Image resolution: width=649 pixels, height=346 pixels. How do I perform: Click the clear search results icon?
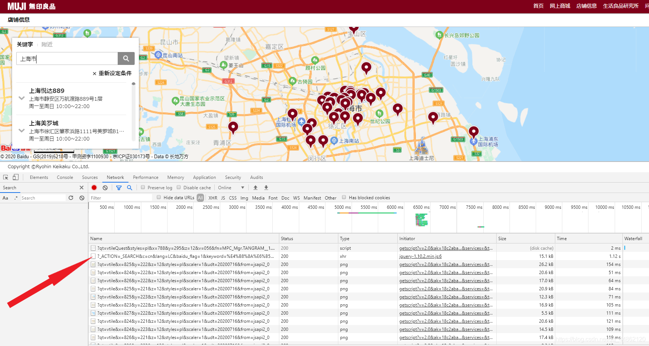[x=82, y=198]
